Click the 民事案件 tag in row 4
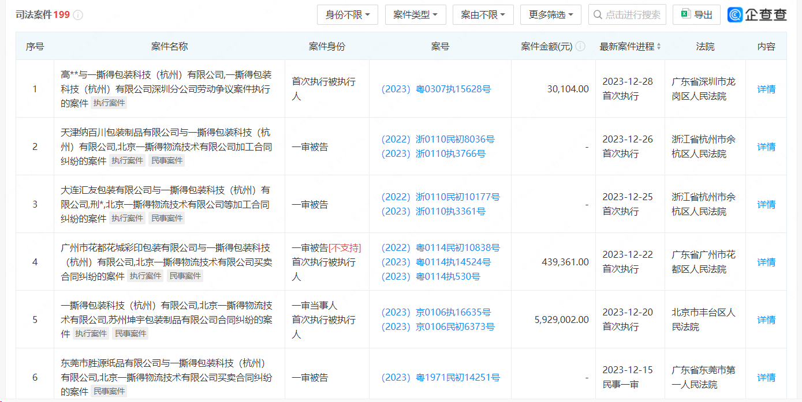Image resolution: width=802 pixels, height=402 pixels. tap(185, 276)
